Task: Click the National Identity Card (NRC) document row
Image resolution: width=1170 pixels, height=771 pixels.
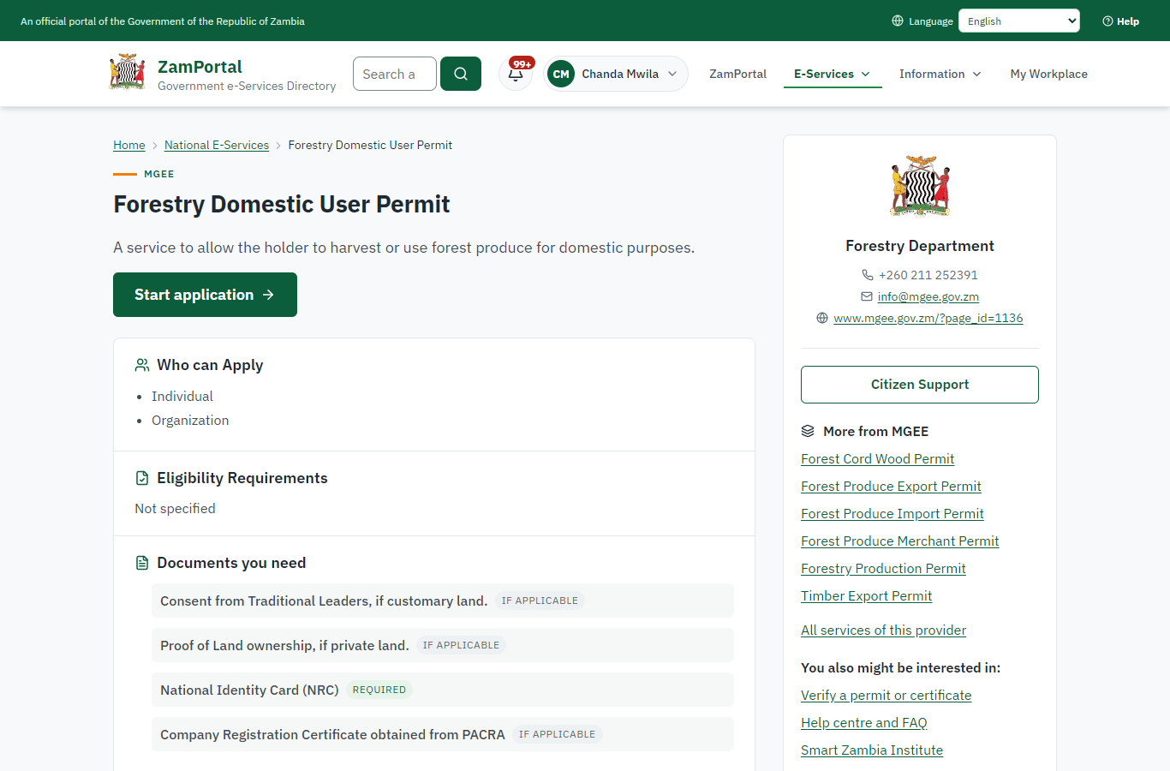Action: click(443, 690)
